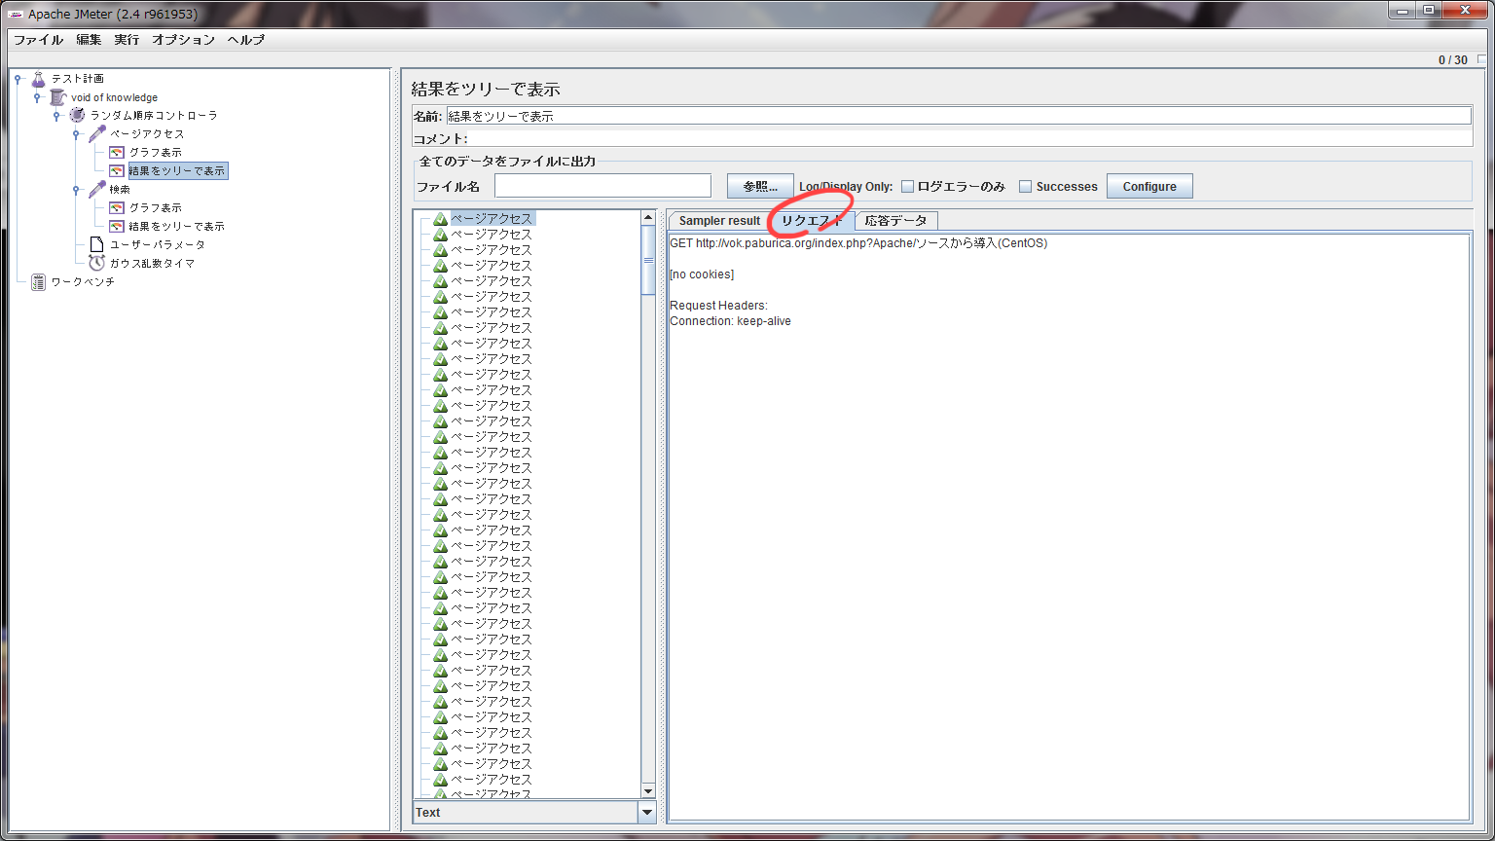This screenshot has width=1495, height=841.
Task: Click the Configure button
Action: click(x=1149, y=186)
